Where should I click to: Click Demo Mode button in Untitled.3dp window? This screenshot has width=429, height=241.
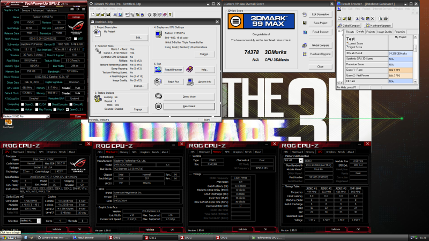tap(189, 96)
